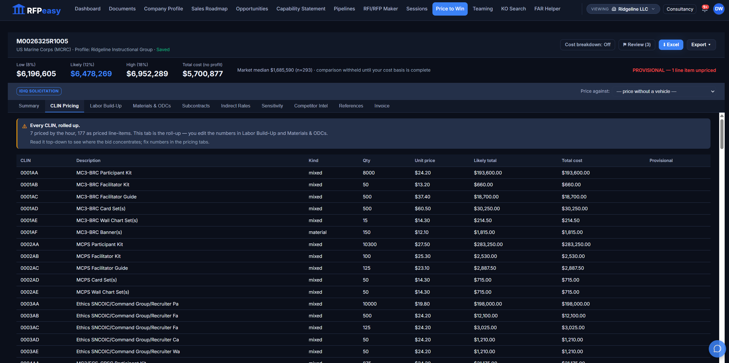Open the chat support bubble
The width and height of the screenshot is (729, 363).
coord(717,349)
